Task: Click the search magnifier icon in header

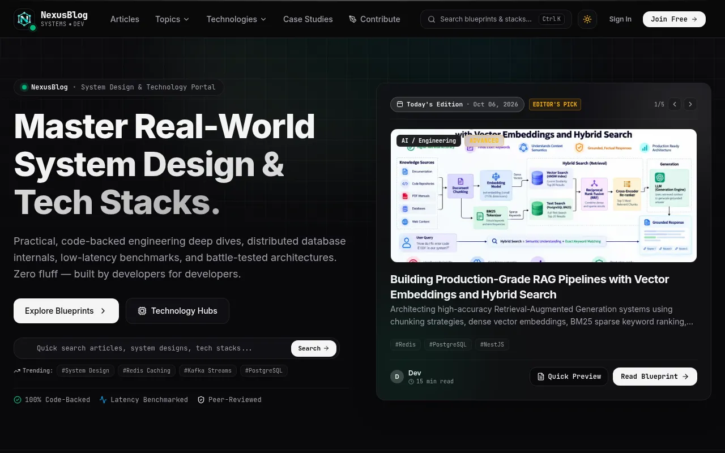Action: tap(432, 19)
